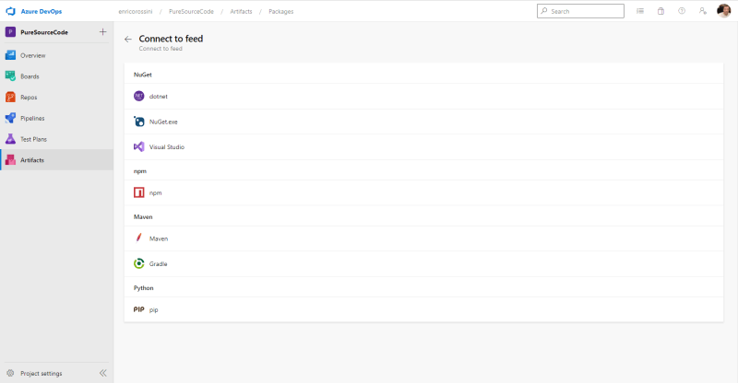Viewport: 738px width, 383px height.
Task: Go back using the left arrow
Action: tap(128, 39)
